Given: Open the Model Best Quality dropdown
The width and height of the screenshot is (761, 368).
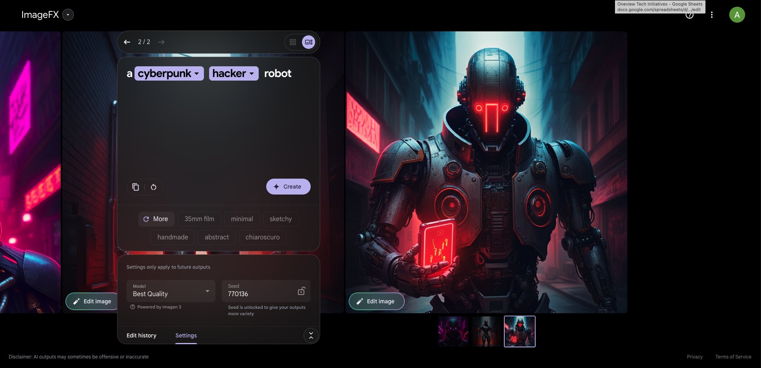Looking at the screenshot, I should click(171, 291).
